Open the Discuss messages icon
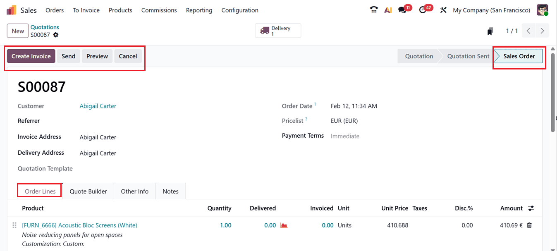557x251 pixels. [x=402, y=10]
